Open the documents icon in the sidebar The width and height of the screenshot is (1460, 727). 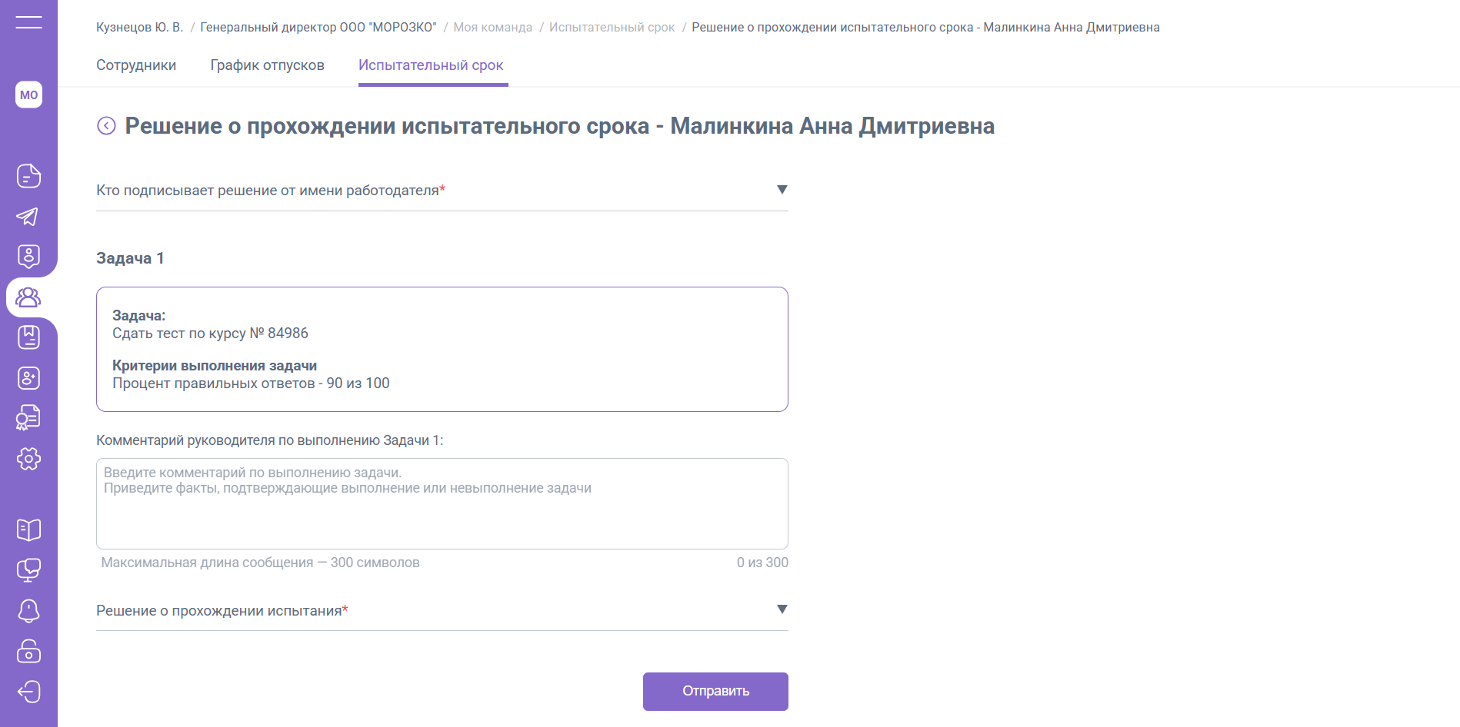28,176
